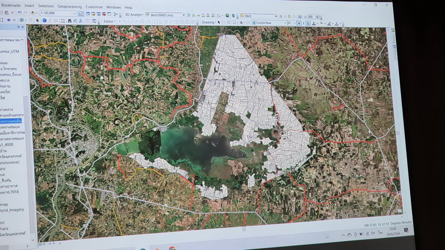
Task: Select the Measure ruler tool
Action: tap(63, 20)
